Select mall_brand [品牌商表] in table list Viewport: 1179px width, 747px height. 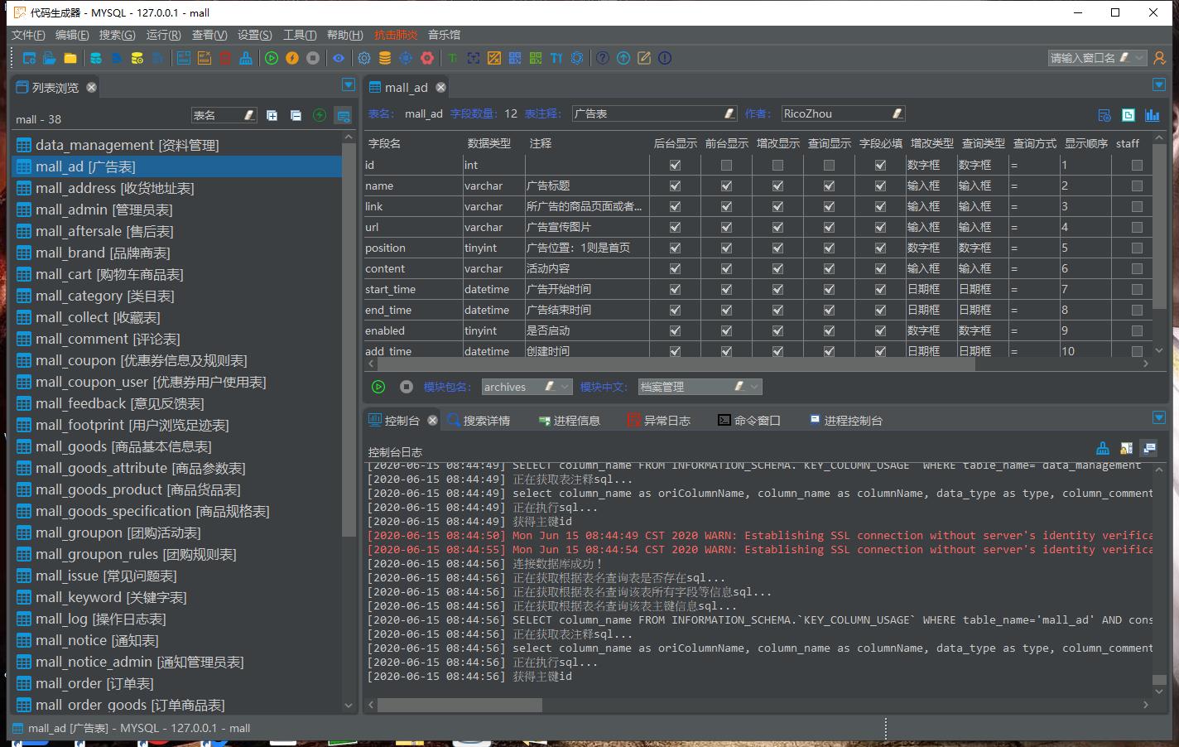176,253
